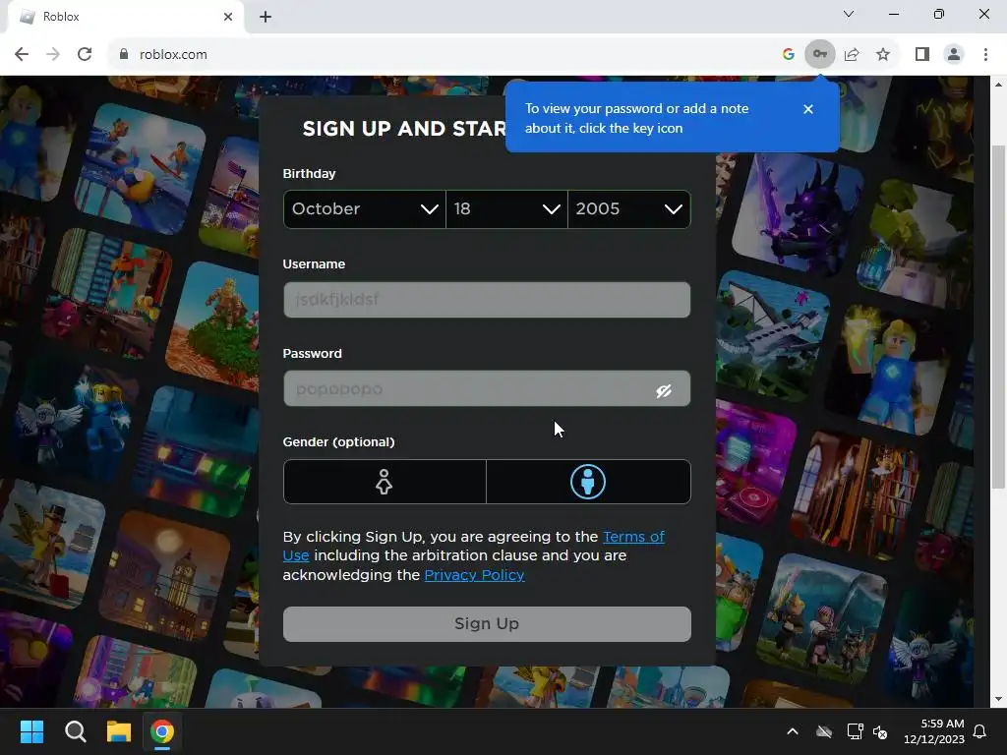The height and width of the screenshot is (755, 1007).
Task: Open the birthday year dropdown 2005
Action: click(628, 209)
